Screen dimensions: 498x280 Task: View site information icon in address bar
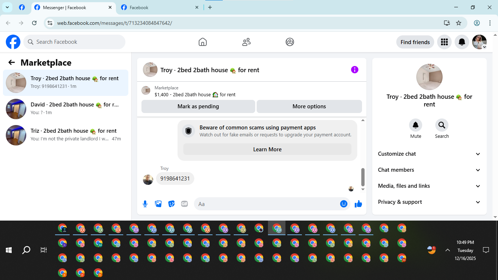(50, 23)
